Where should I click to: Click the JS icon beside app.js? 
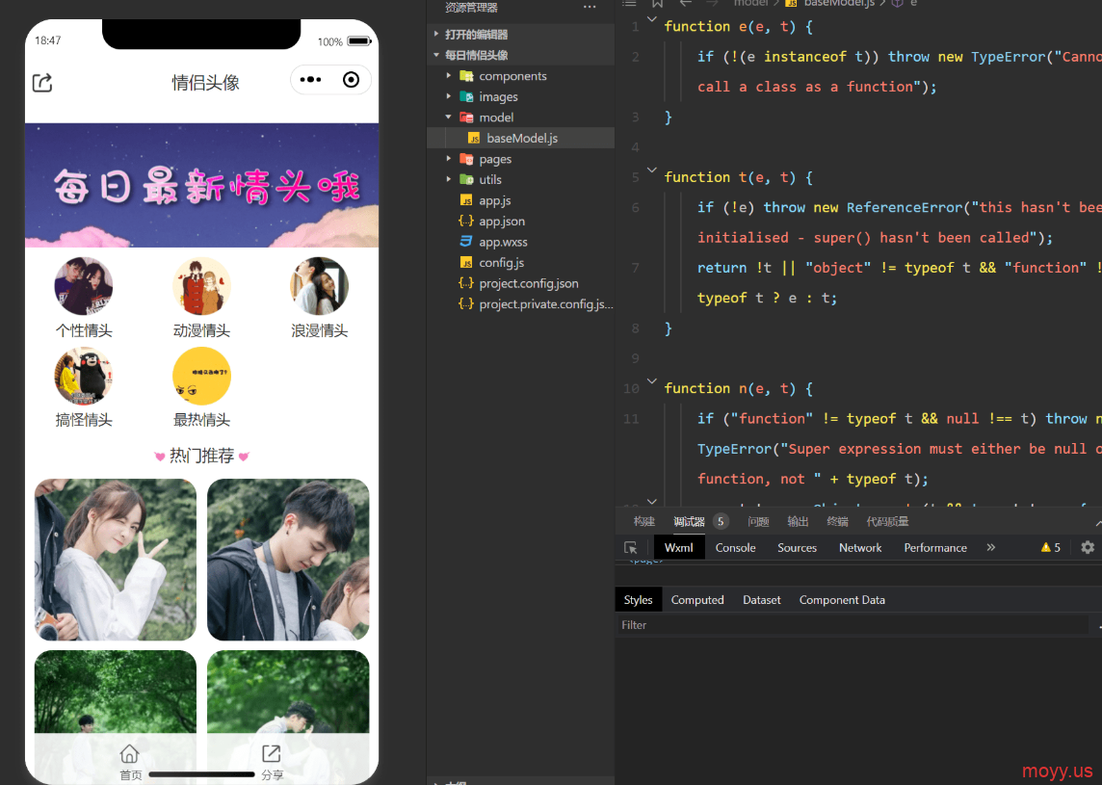coord(466,200)
